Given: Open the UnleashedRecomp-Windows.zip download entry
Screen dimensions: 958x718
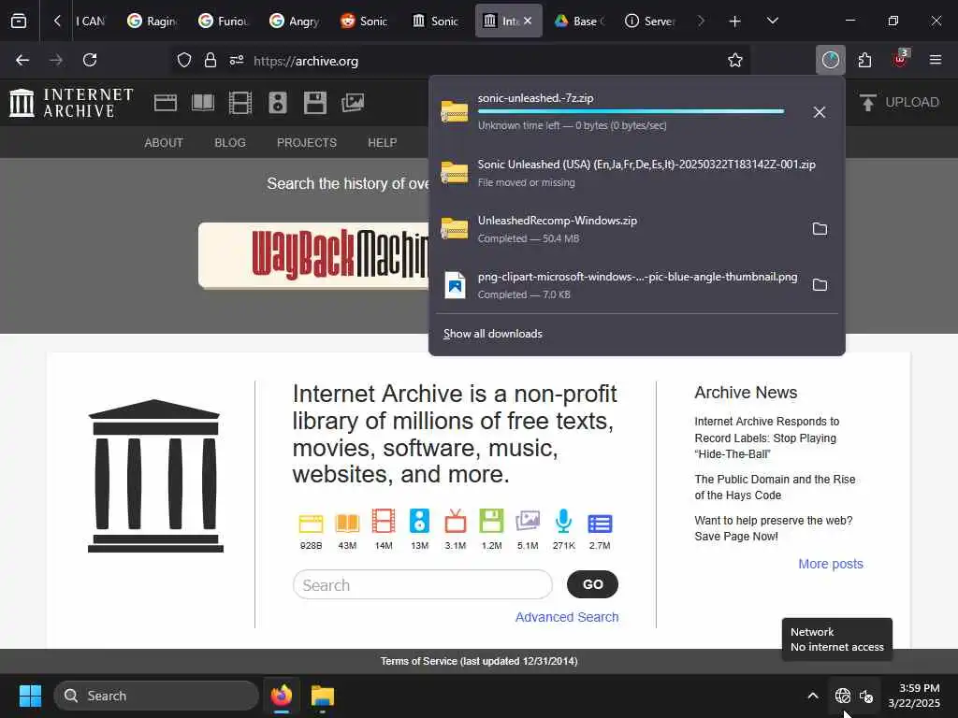Looking at the screenshot, I should coord(618,229).
